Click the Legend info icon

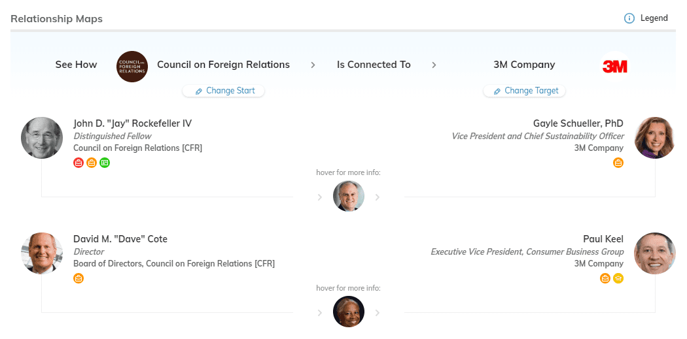click(629, 18)
